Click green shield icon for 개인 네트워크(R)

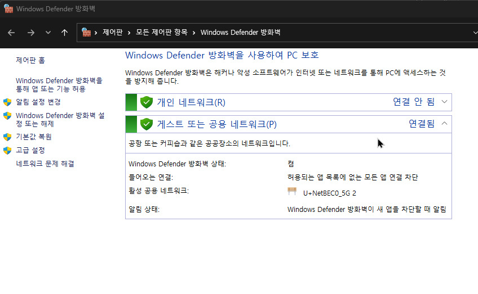tap(147, 102)
